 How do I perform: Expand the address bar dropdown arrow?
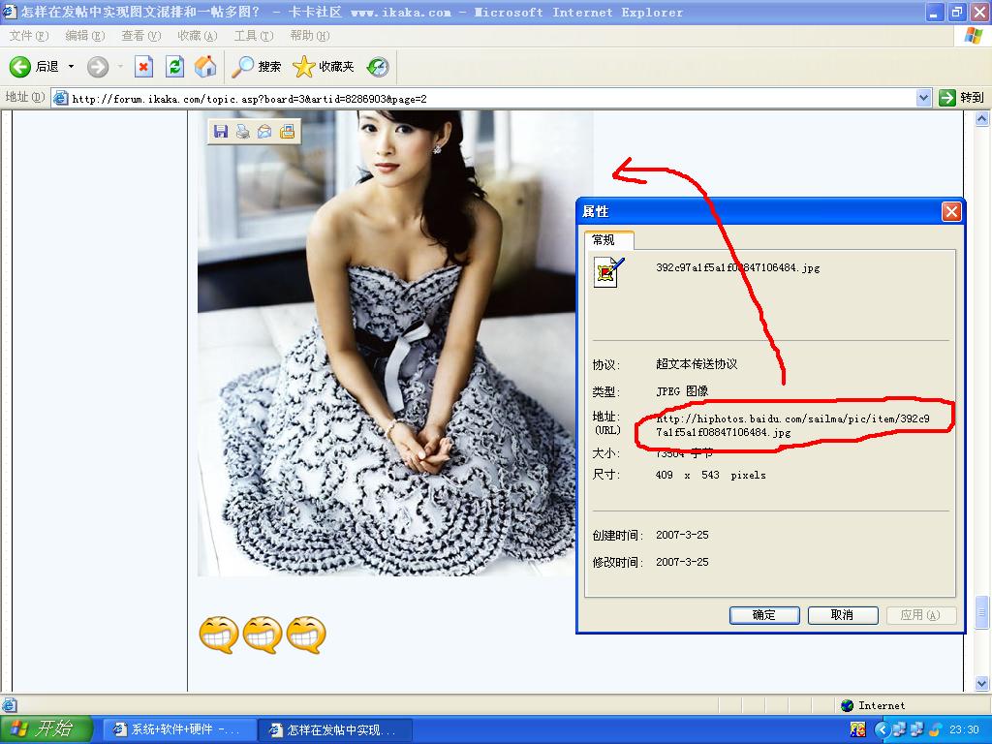923,98
